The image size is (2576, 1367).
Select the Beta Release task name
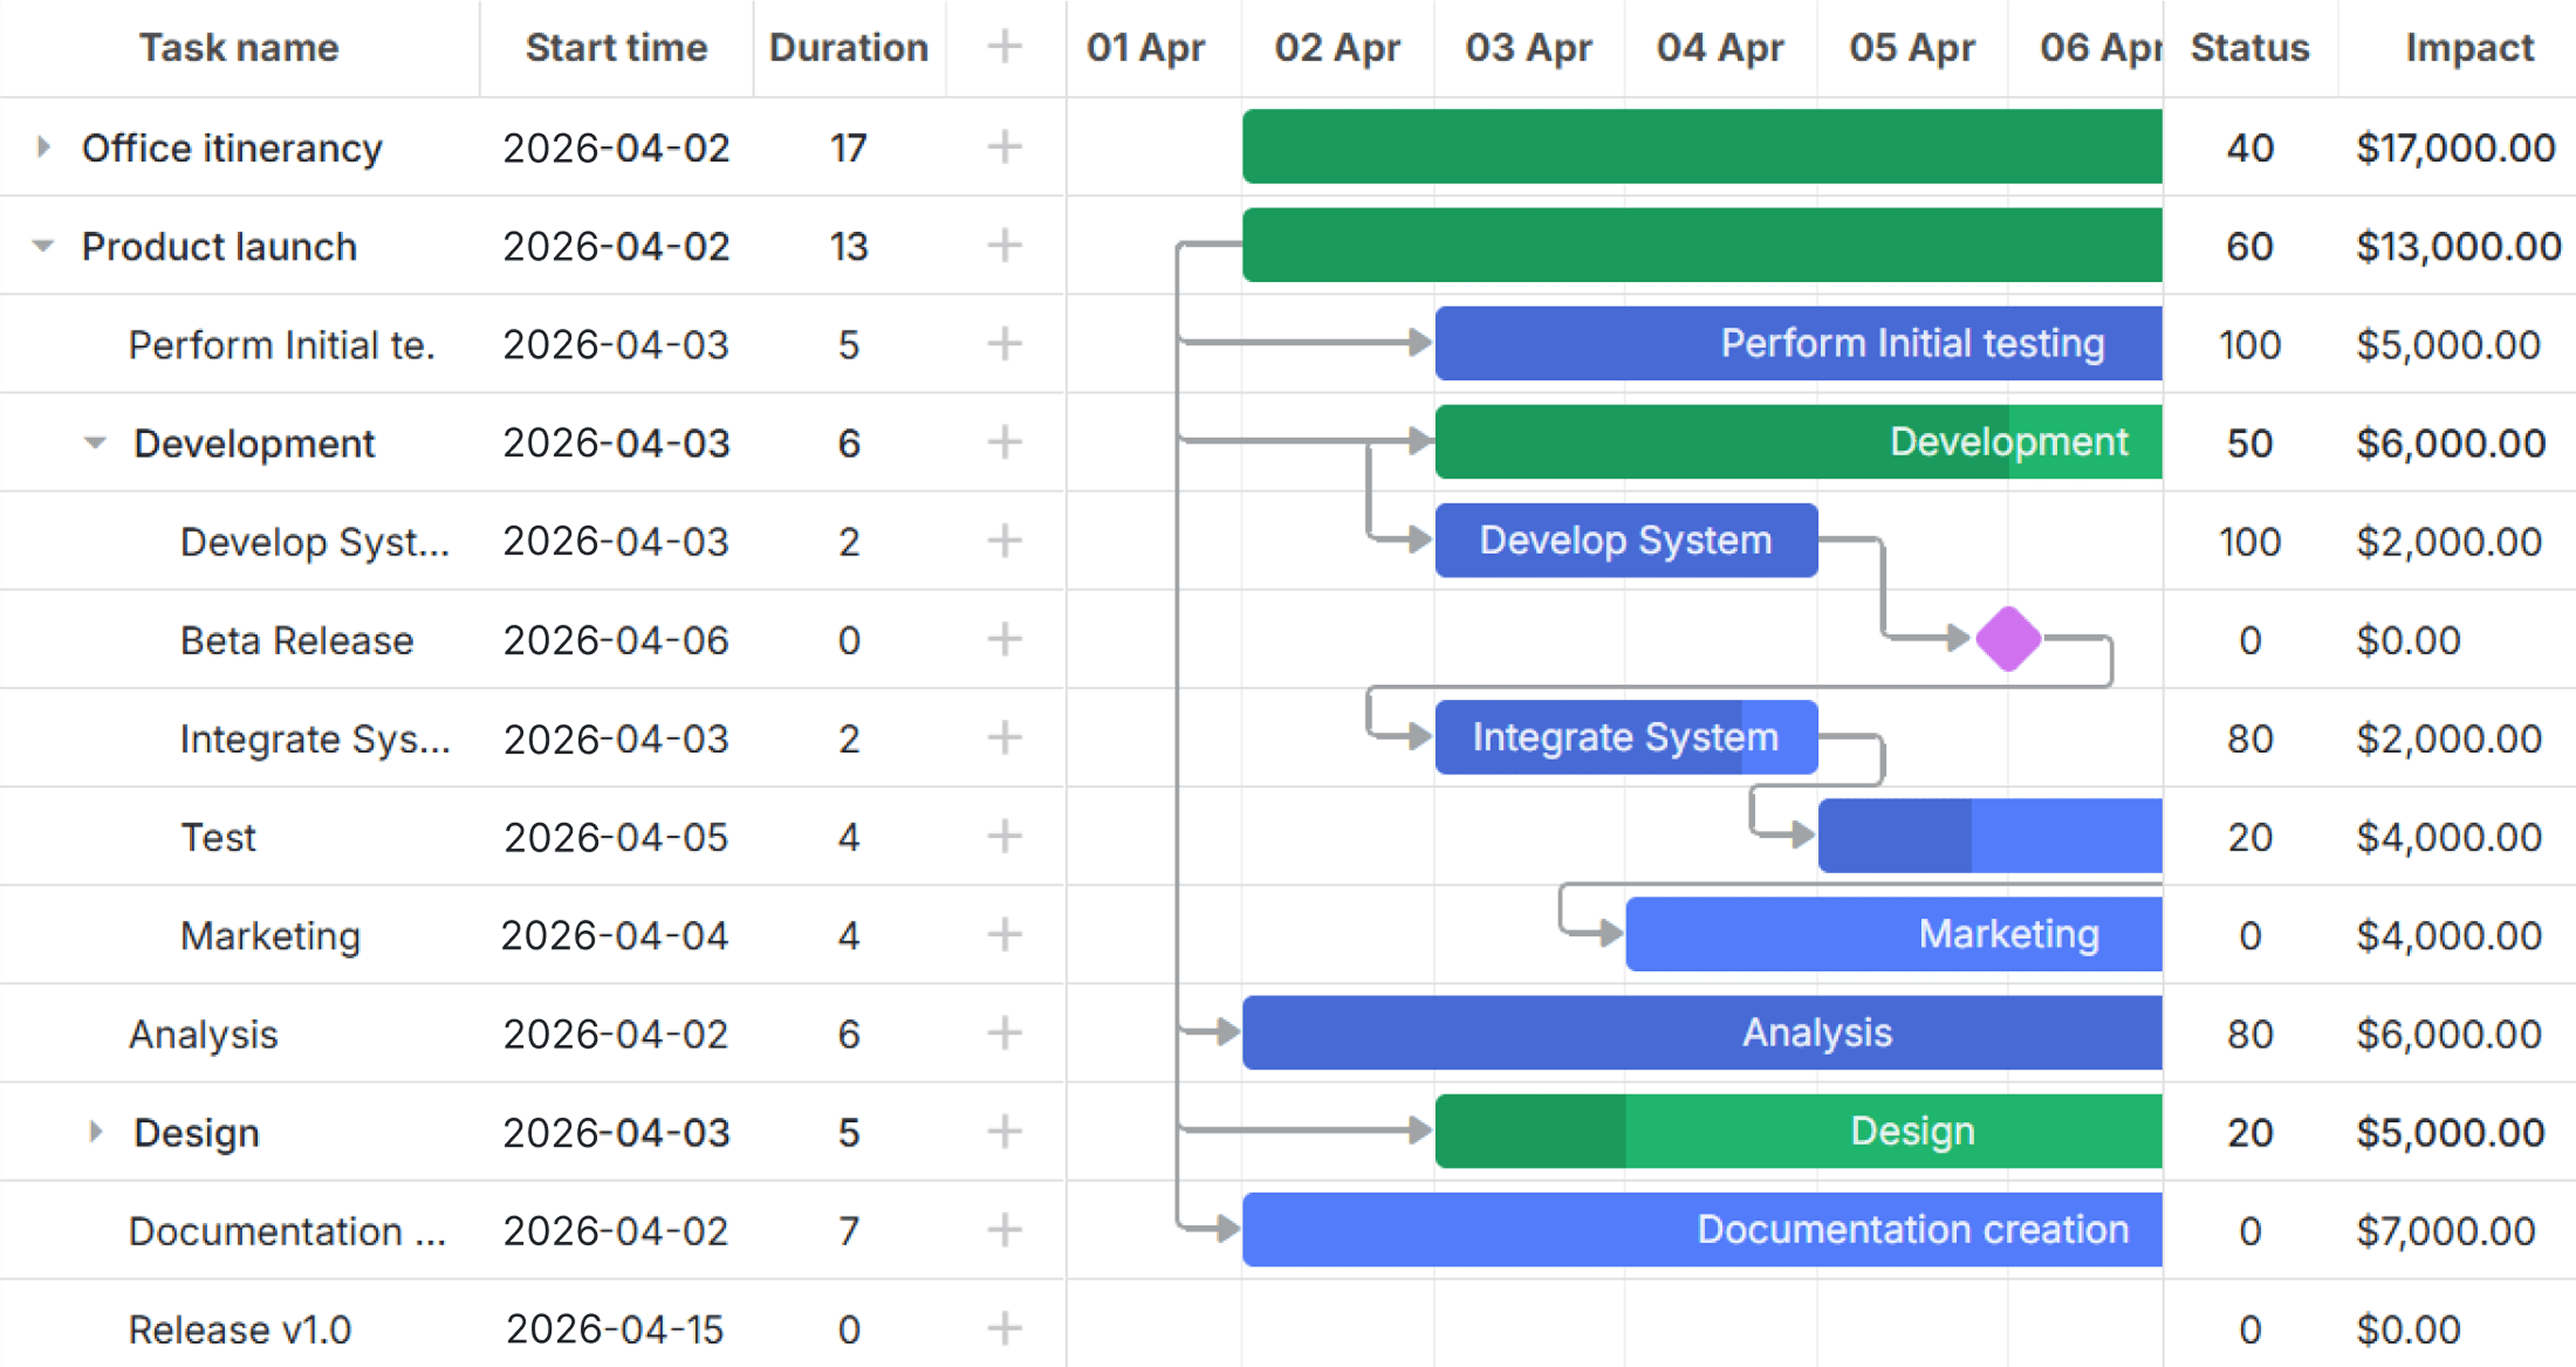click(297, 641)
